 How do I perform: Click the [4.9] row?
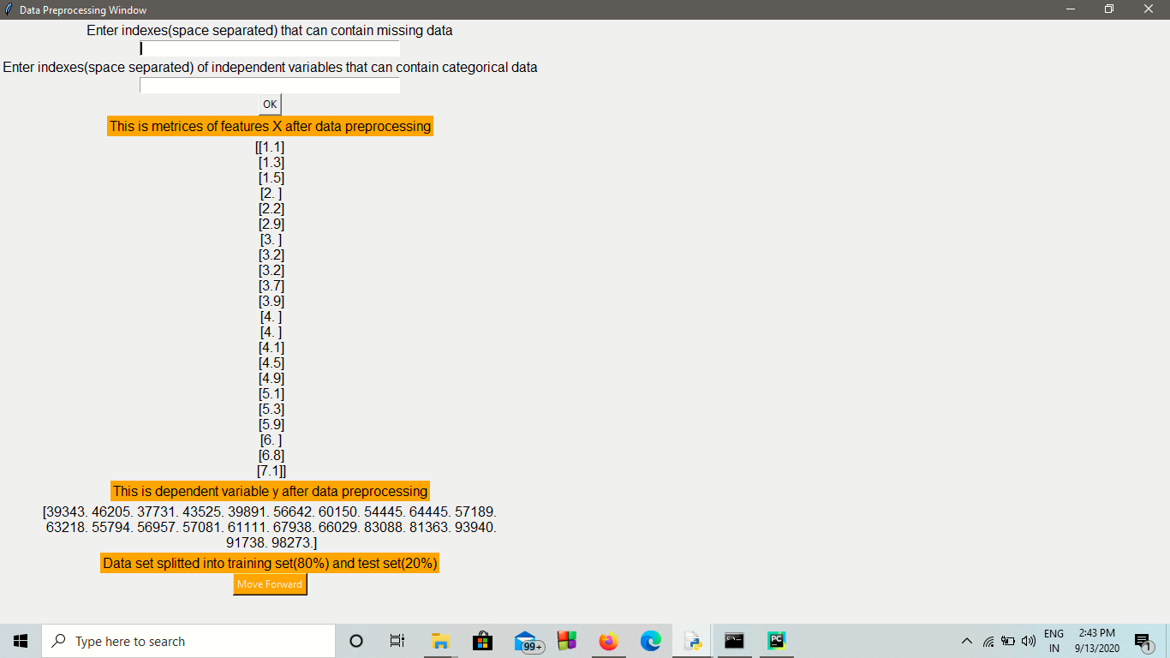(x=272, y=378)
